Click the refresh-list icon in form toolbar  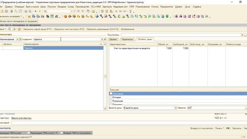click(x=14, y=29)
